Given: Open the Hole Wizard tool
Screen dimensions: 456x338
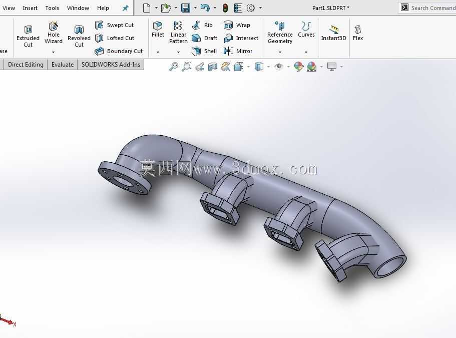Looking at the screenshot, I should (x=53, y=33).
